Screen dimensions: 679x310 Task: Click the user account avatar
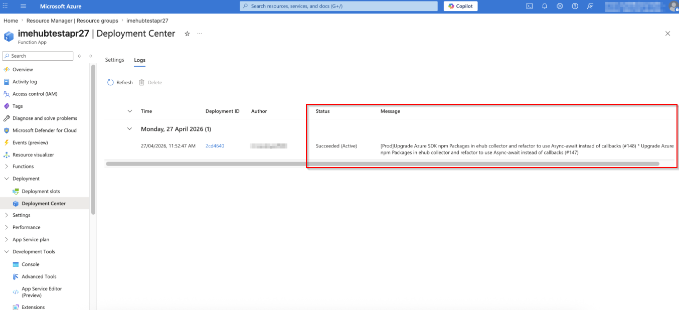point(673,7)
